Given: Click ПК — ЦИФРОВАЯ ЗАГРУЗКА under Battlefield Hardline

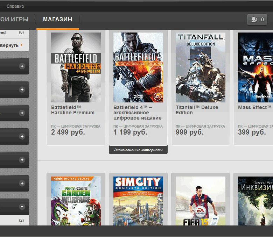Looking at the screenshot, I should point(76,127).
